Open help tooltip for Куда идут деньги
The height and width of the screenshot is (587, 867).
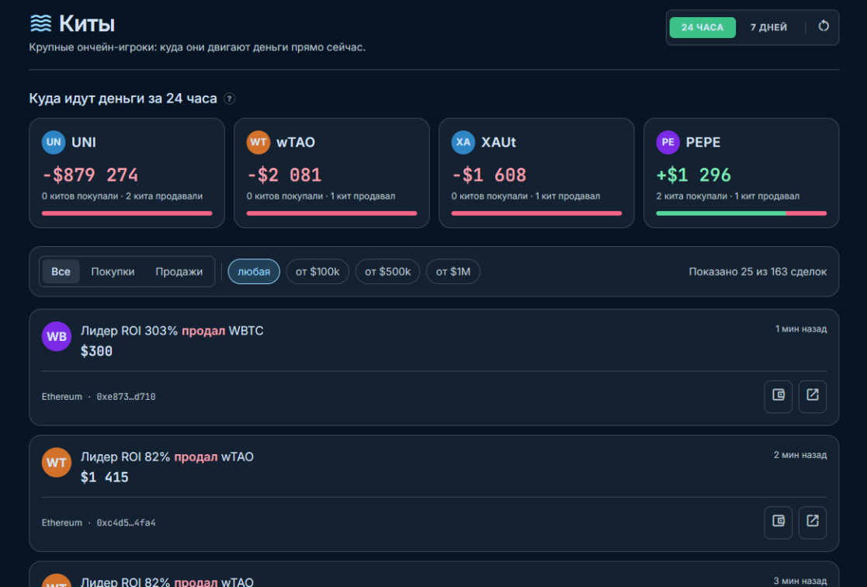click(229, 99)
